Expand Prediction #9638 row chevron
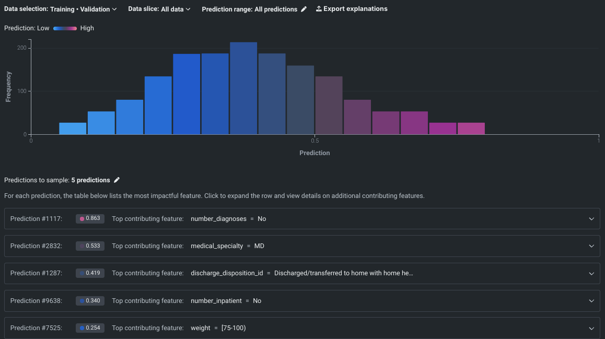The height and width of the screenshot is (339, 605). [x=591, y=301]
